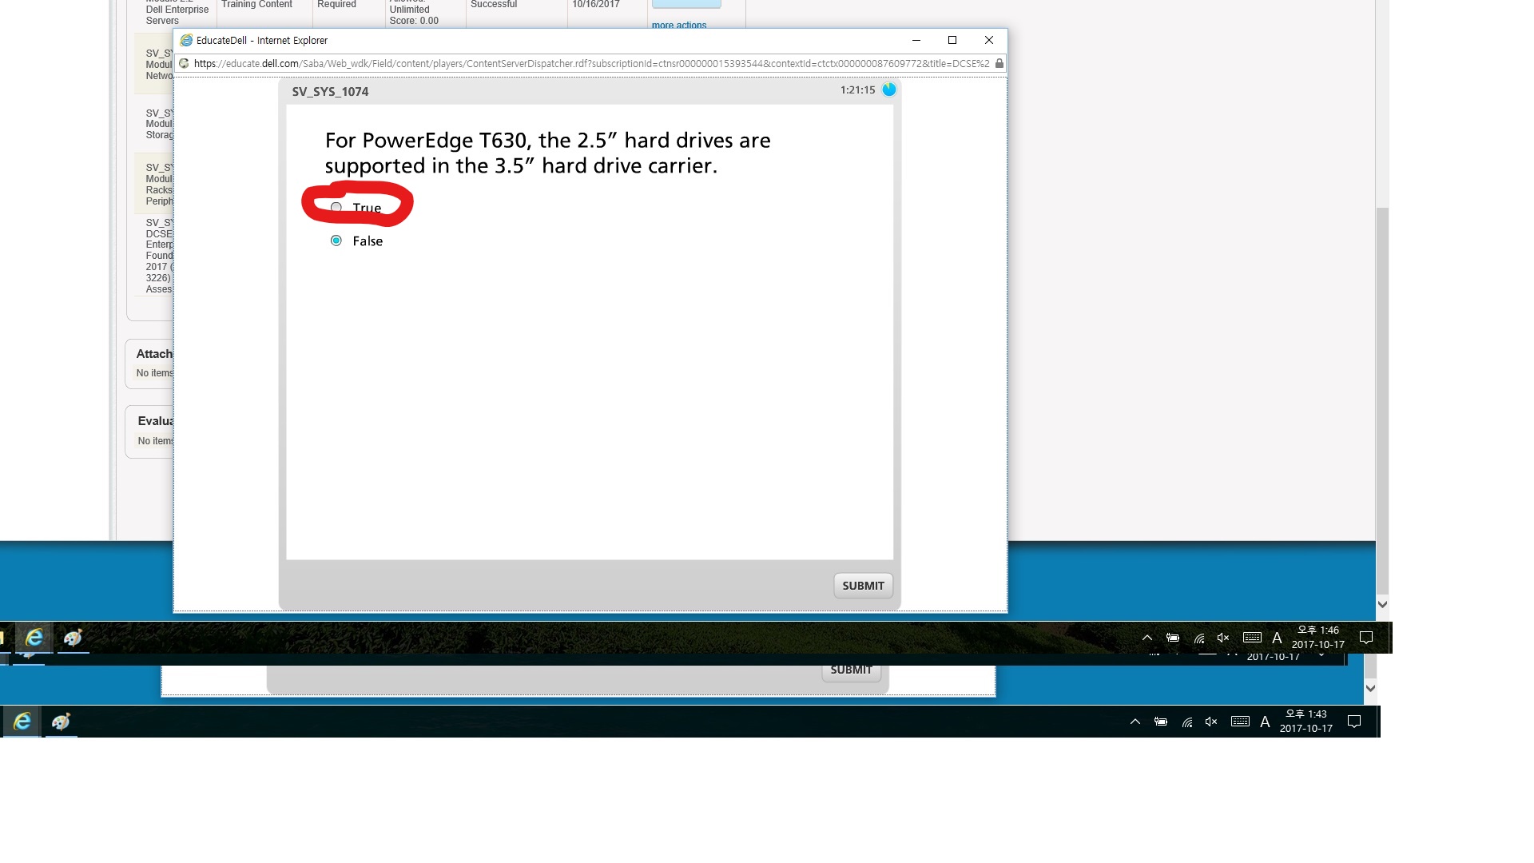Click the page icon beside the URL

(185, 64)
